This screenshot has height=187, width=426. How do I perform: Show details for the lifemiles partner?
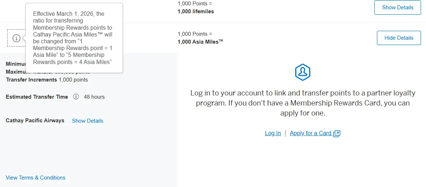(x=397, y=8)
